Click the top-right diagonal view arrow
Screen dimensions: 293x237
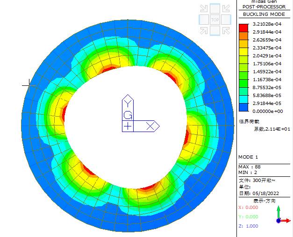click(x=226, y=8)
